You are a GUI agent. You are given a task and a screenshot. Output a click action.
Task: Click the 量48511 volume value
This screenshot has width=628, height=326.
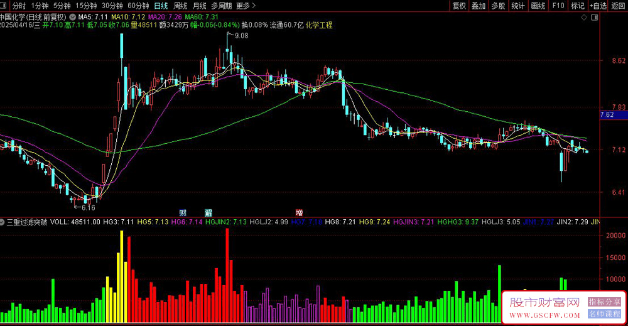tap(143, 25)
